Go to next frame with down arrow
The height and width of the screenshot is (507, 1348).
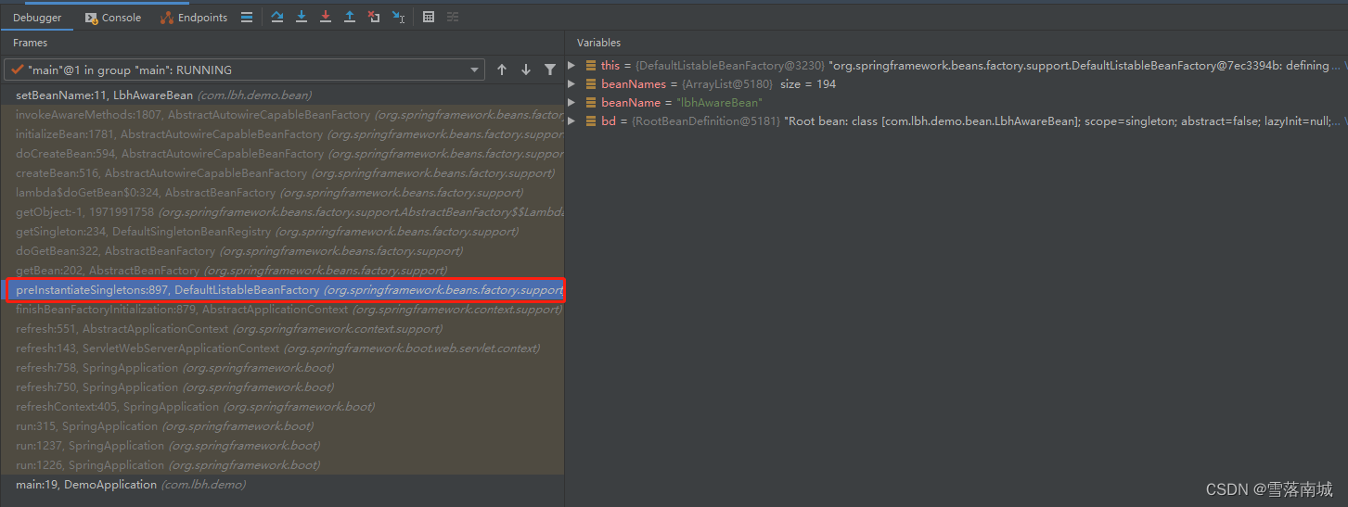[526, 70]
